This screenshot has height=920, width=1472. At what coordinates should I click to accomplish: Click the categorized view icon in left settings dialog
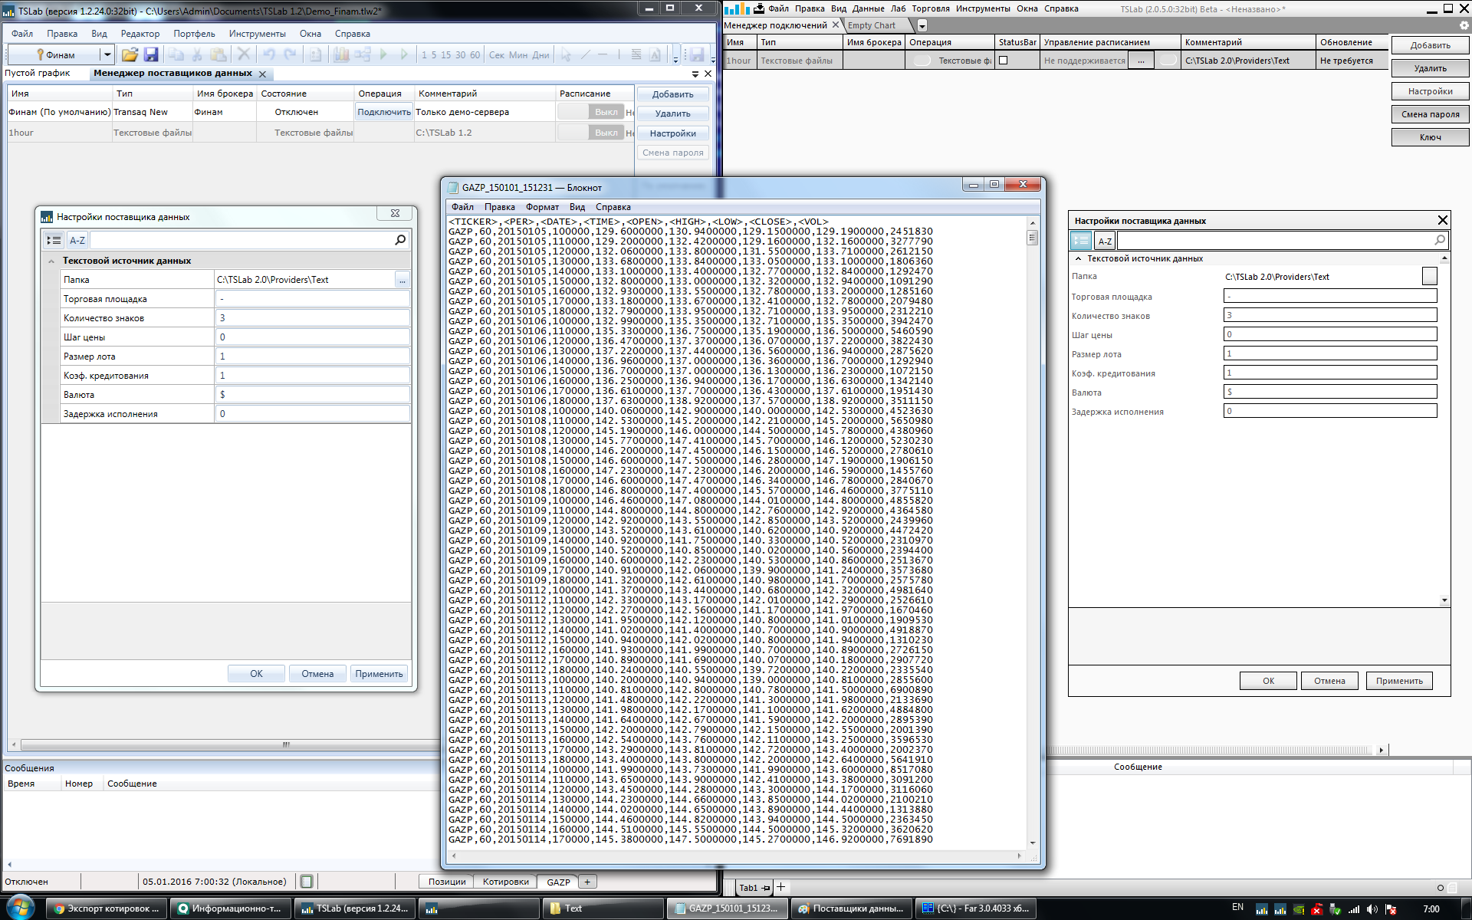pyautogui.click(x=54, y=240)
